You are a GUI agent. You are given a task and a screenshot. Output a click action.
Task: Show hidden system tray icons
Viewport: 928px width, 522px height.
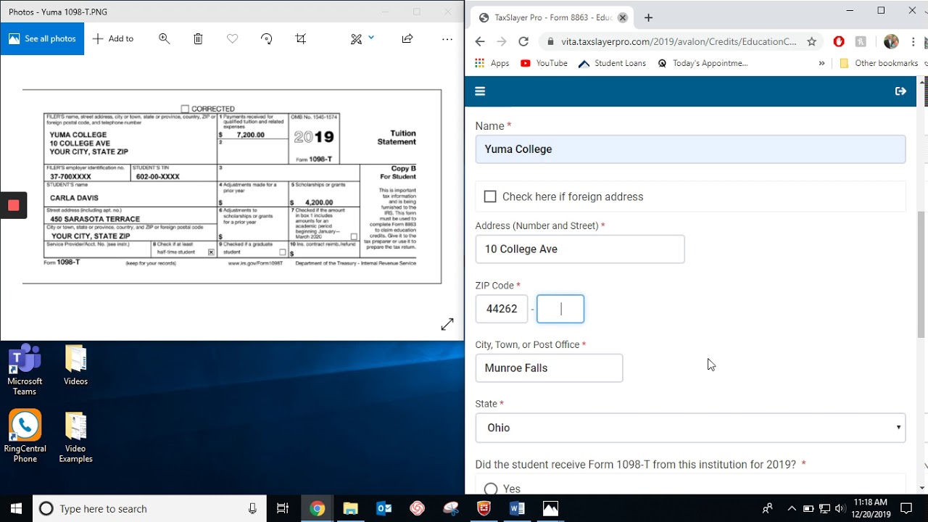click(792, 508)
